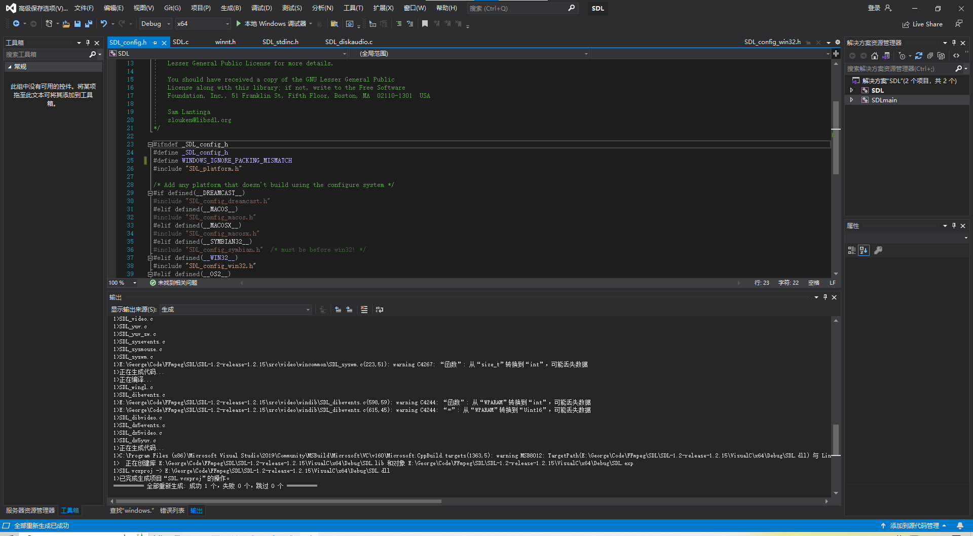Viewport: 973px width, 536px height.
Task: Open the 服务器资源管理器 tab
Action: (30, 511)
